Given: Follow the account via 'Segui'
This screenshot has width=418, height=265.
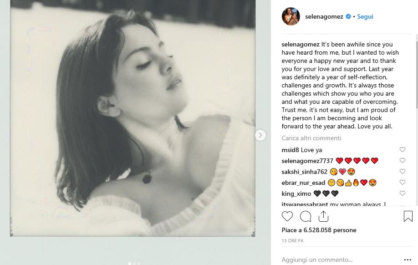Looking at the screenshot, I should pyautogui.click(x=365, y=16).
